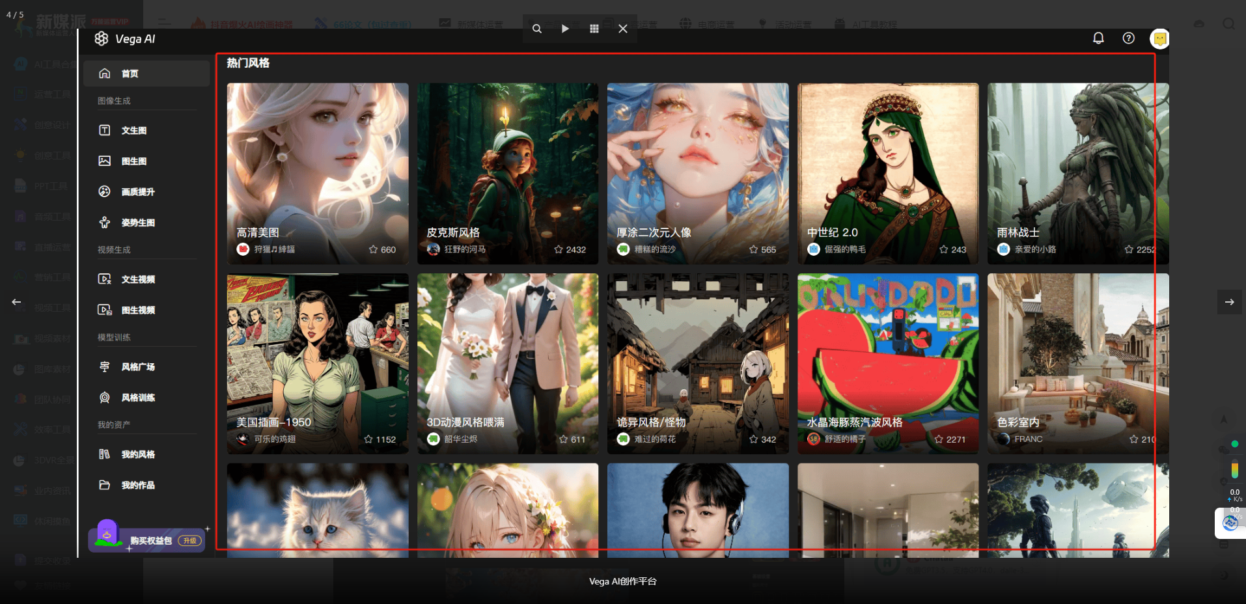Click the 升级 upgrade button on 购买权益包
The width and height of the screenshot is (1246, 604).
(x=189, y=540)
